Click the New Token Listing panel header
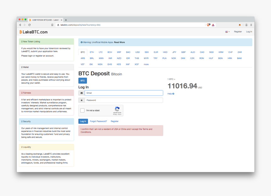 click(x=47, y=42)
